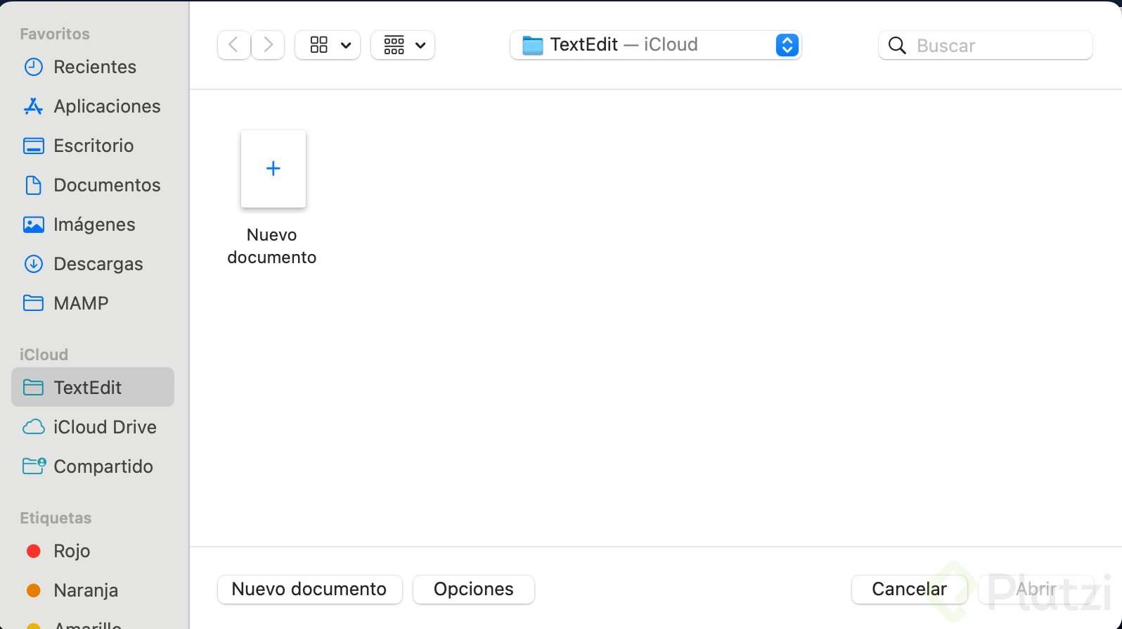Click the Buscar search field
This screenshot has width=1122, height=629.
986,46
